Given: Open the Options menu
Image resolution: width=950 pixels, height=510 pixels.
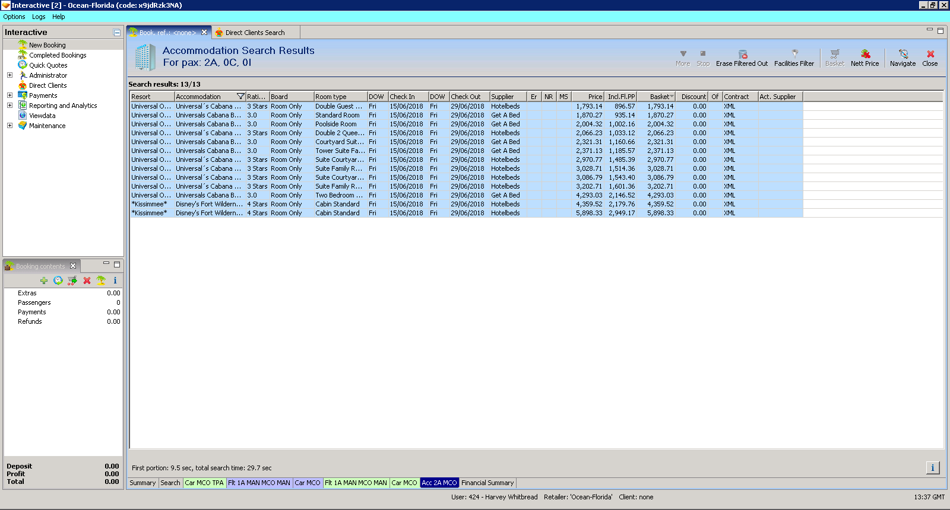Looking at the screenshot, I should click(14, 17).
